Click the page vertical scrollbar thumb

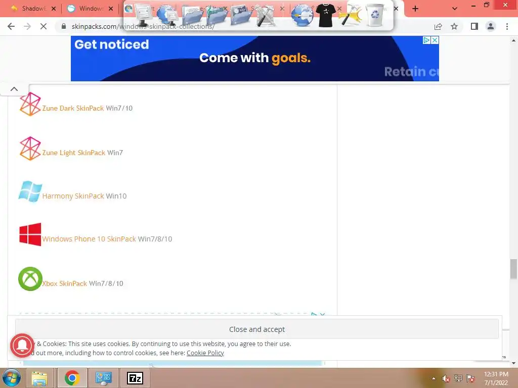pos(513,269)
